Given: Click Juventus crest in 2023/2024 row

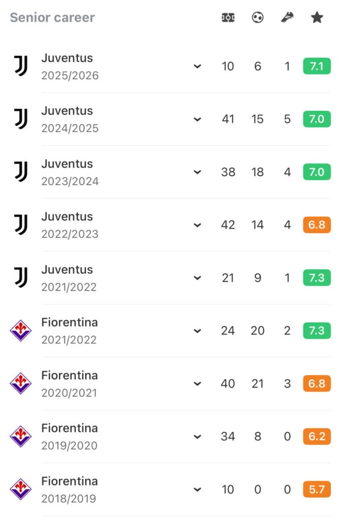Looking at the screenshot, I should click(x=21, y=172).
